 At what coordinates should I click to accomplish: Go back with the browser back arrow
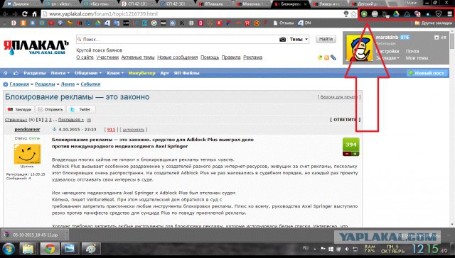click(5, 14)
